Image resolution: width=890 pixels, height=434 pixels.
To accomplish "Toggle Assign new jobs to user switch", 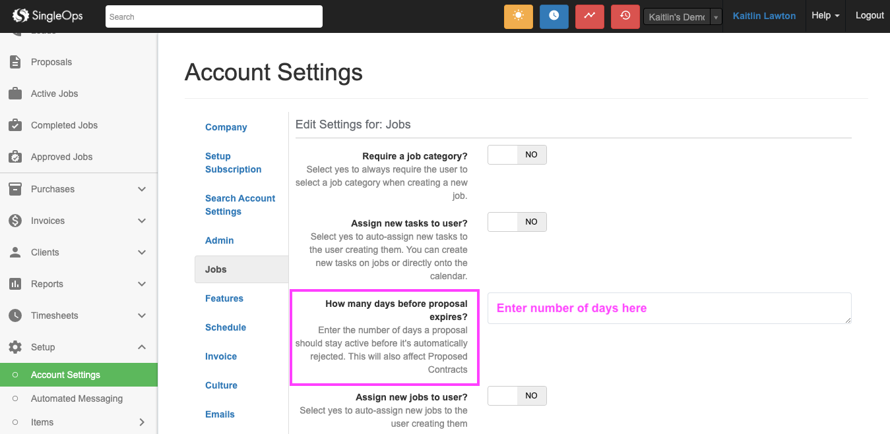I will (x=517, y=396).
